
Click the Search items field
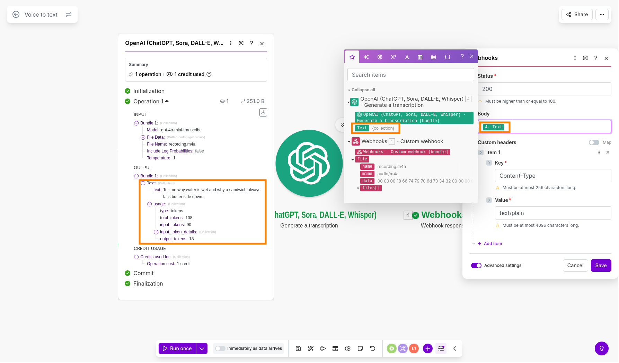tap(410, 75)
